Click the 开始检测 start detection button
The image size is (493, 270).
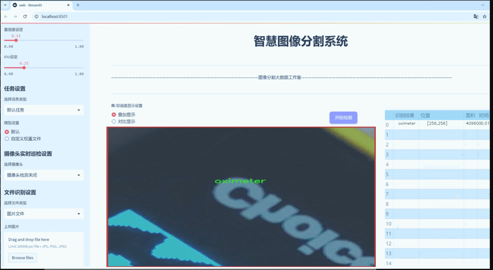click(343, 118)
